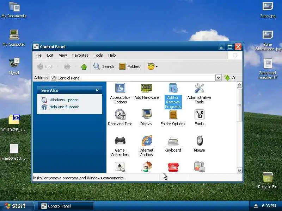Open the View menu
This screenshot has width=282, height=211.
pos(63,55)
